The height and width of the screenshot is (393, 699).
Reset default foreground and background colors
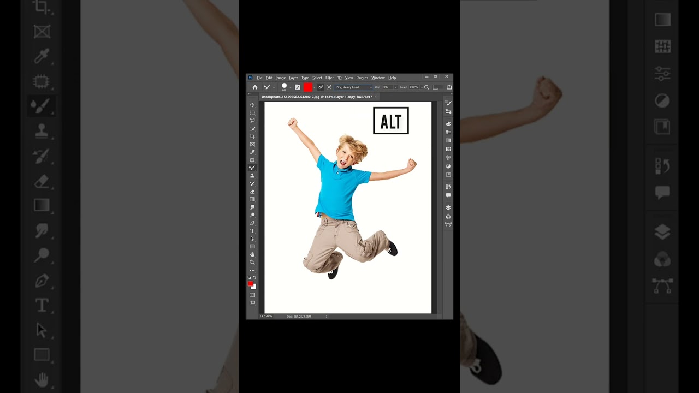(x=250, y=277)
